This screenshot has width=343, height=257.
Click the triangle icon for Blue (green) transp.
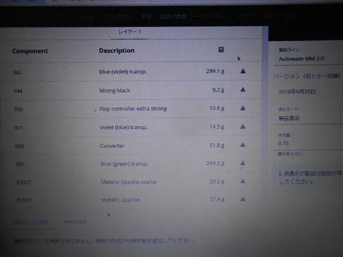click(243, 163)
